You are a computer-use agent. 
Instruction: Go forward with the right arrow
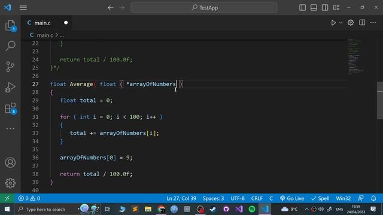pyautogui.click(x=121, y=8)
